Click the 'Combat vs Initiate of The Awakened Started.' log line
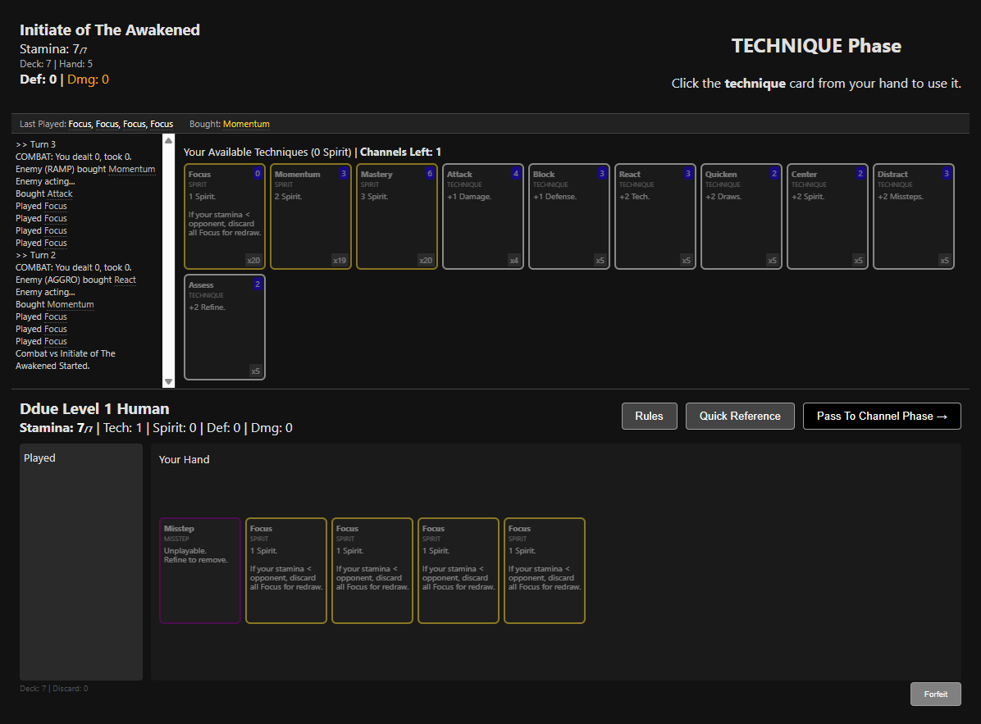 pyautogui.click(x=66, y=360)
